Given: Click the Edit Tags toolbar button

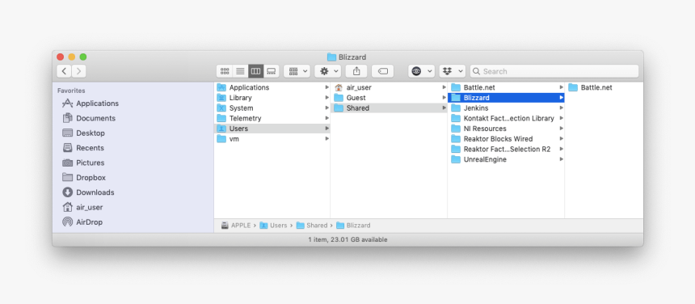Looking at the screenshot, I should tap(382, 71).
